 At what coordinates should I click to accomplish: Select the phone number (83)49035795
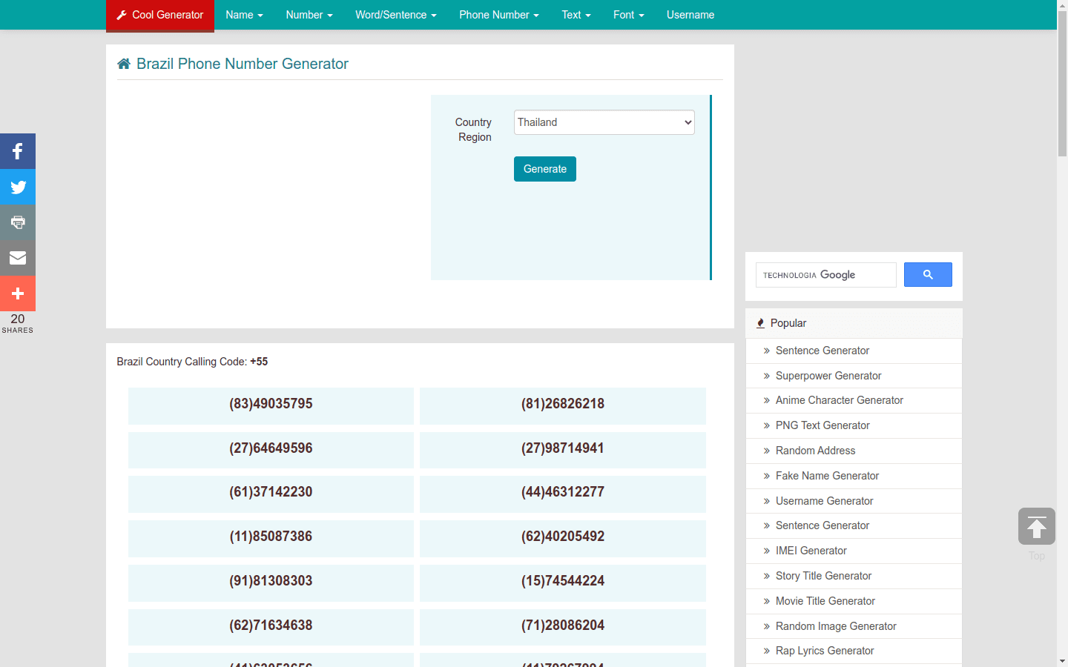click(271, 404)
